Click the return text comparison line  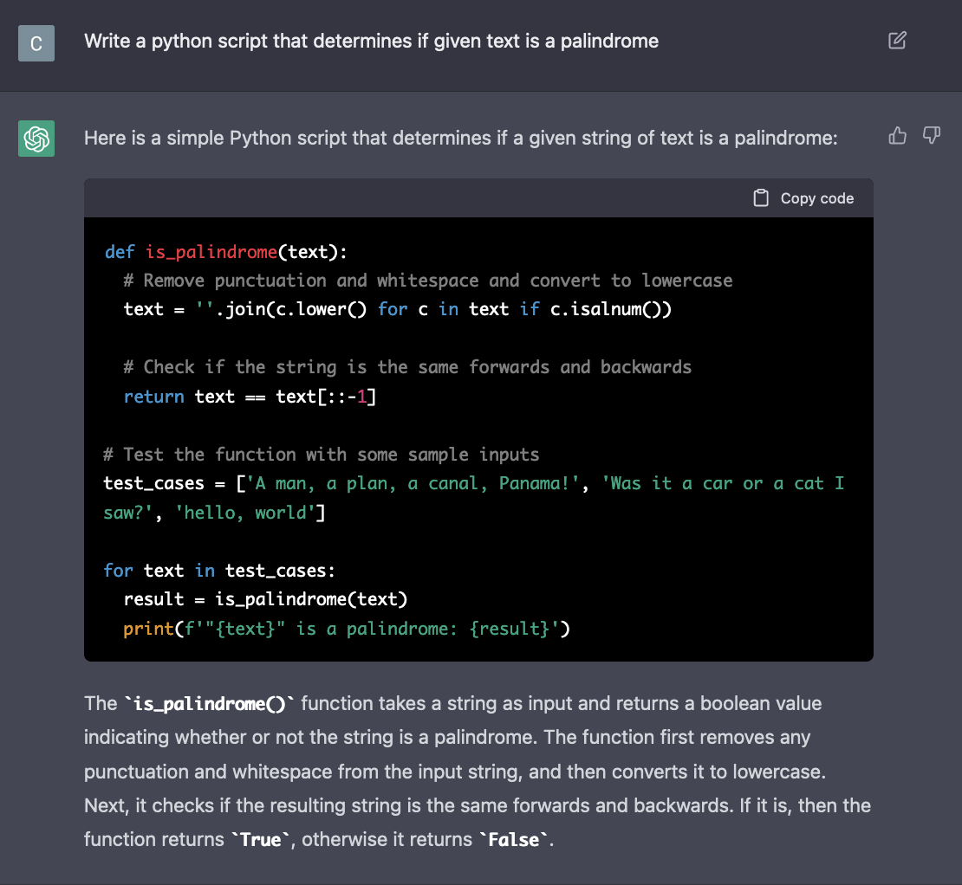[x=250, y=397]
